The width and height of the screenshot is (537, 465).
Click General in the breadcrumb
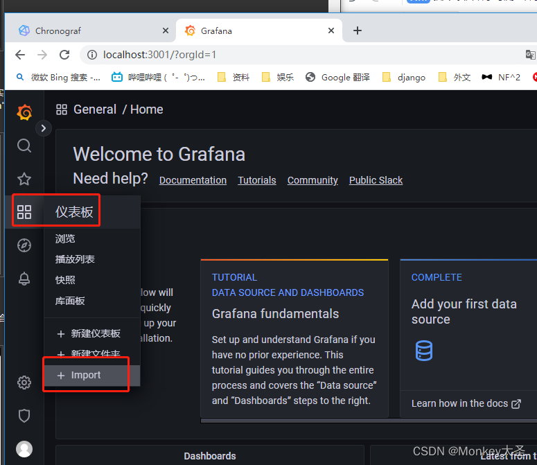(95, 109)
